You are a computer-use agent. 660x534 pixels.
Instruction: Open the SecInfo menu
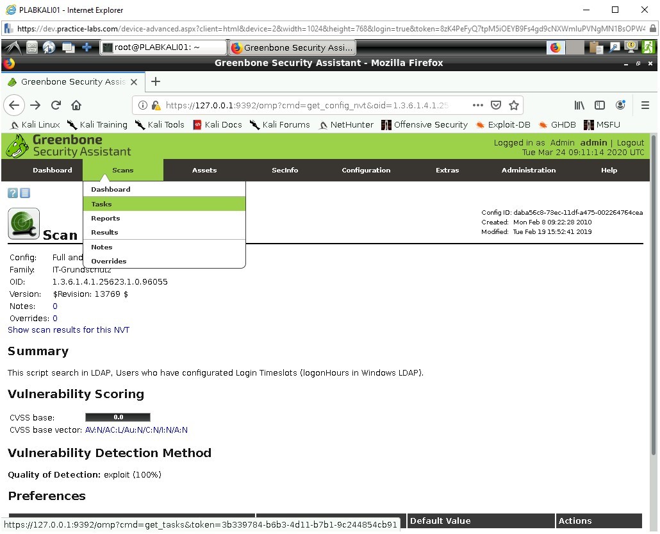tap(285, 170)
